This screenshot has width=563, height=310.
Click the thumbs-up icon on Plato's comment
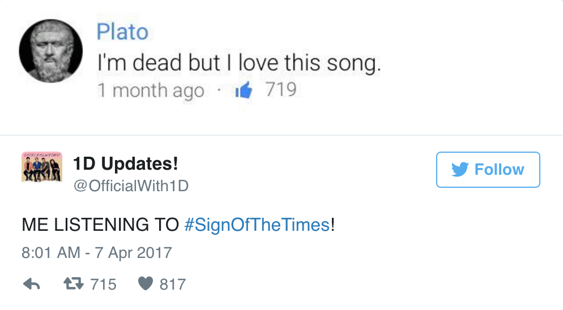[244, 91]
